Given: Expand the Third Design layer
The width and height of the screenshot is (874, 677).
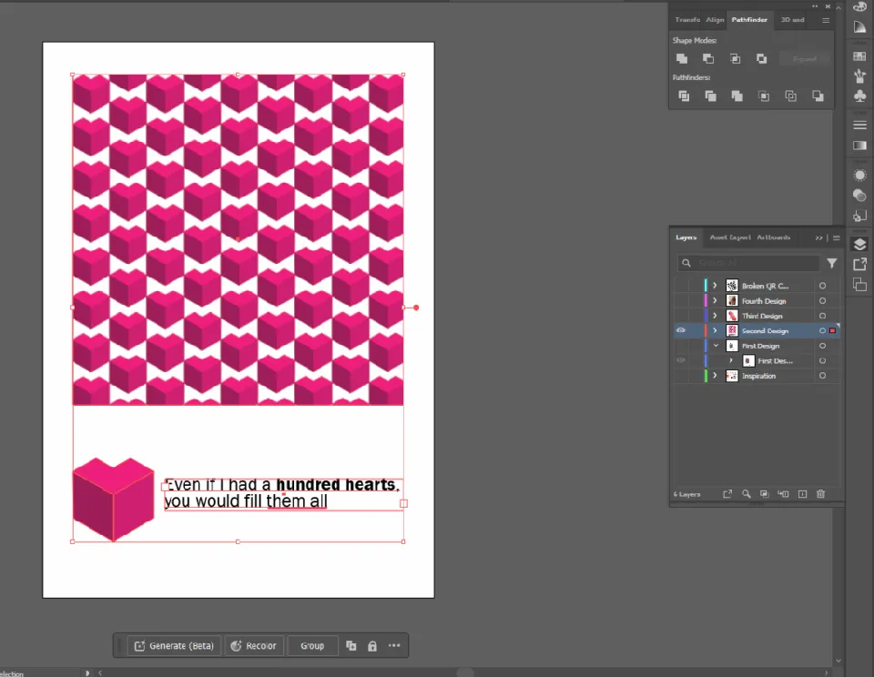Looking at the screenshot, I should (716, 316).
